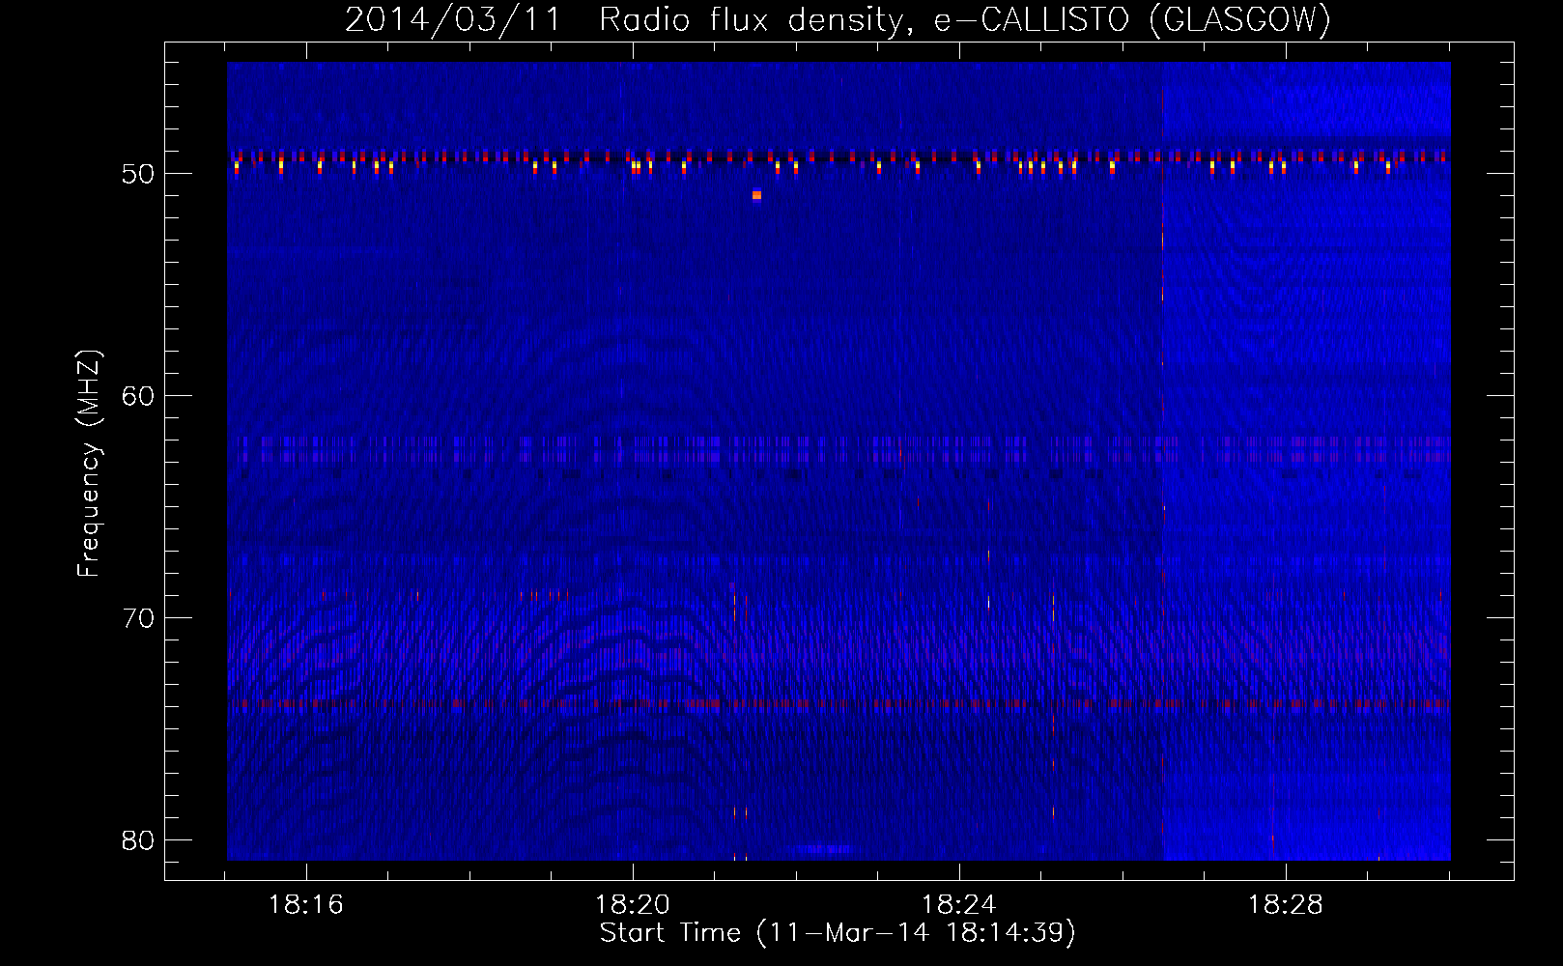1563x966 pixels.
Task: Click the orange burst spot near 51 MHz
Action: [x=756, y=195]
